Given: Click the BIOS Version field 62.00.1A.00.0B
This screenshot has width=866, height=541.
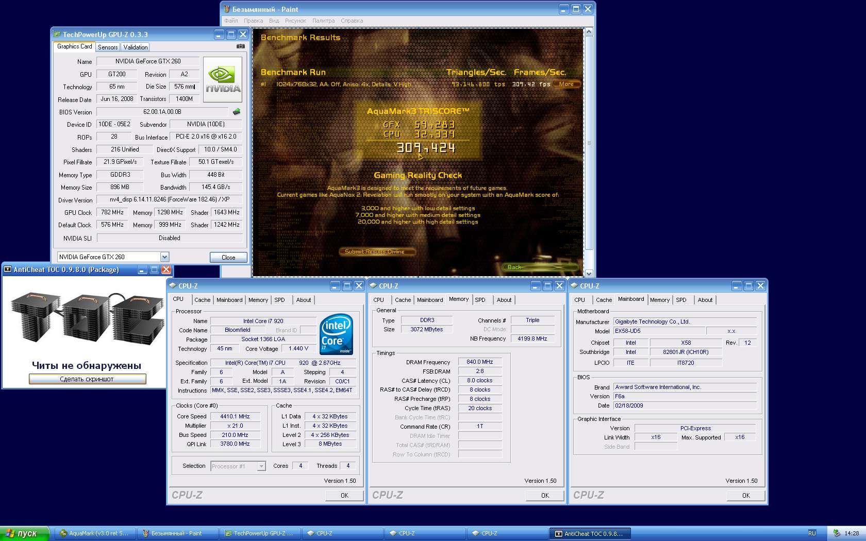Looking at the screenshot, I should [x=162, y=111].
